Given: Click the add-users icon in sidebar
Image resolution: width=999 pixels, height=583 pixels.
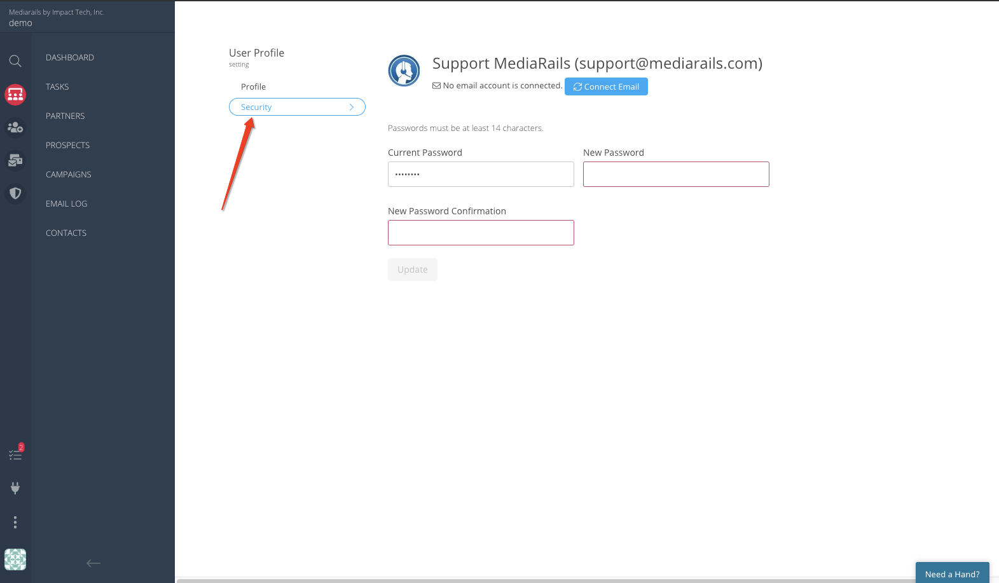Looking at the screenshot, I should 15,128.
